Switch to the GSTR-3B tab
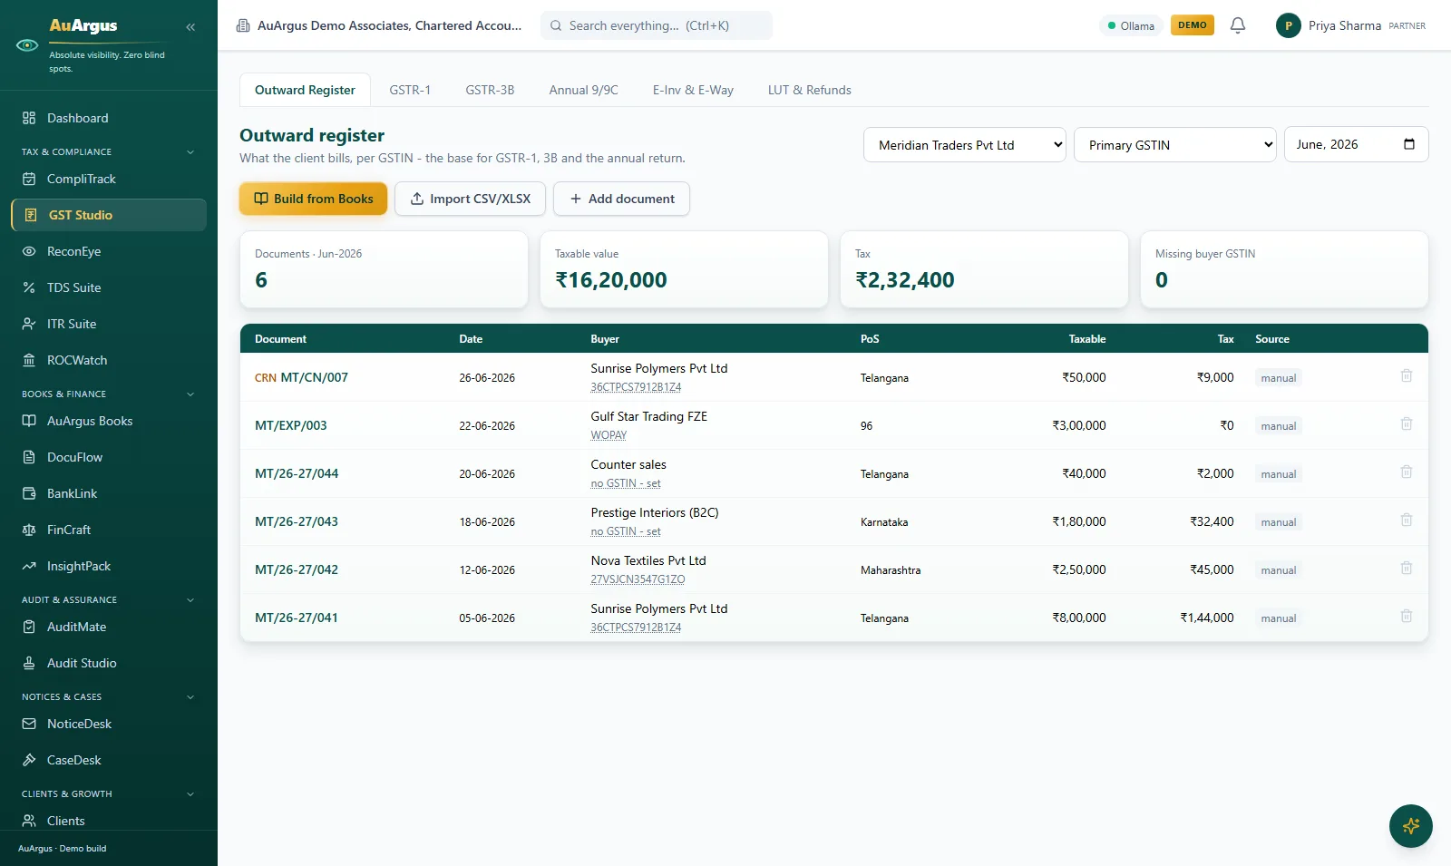The width and height of the screenshot is (1451, 866). click(x=490, y=90)
